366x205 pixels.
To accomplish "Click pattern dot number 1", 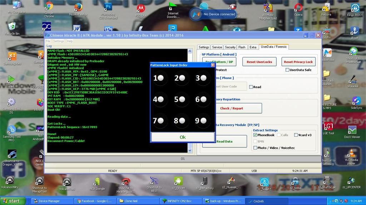I will click(x=160, y=78).
